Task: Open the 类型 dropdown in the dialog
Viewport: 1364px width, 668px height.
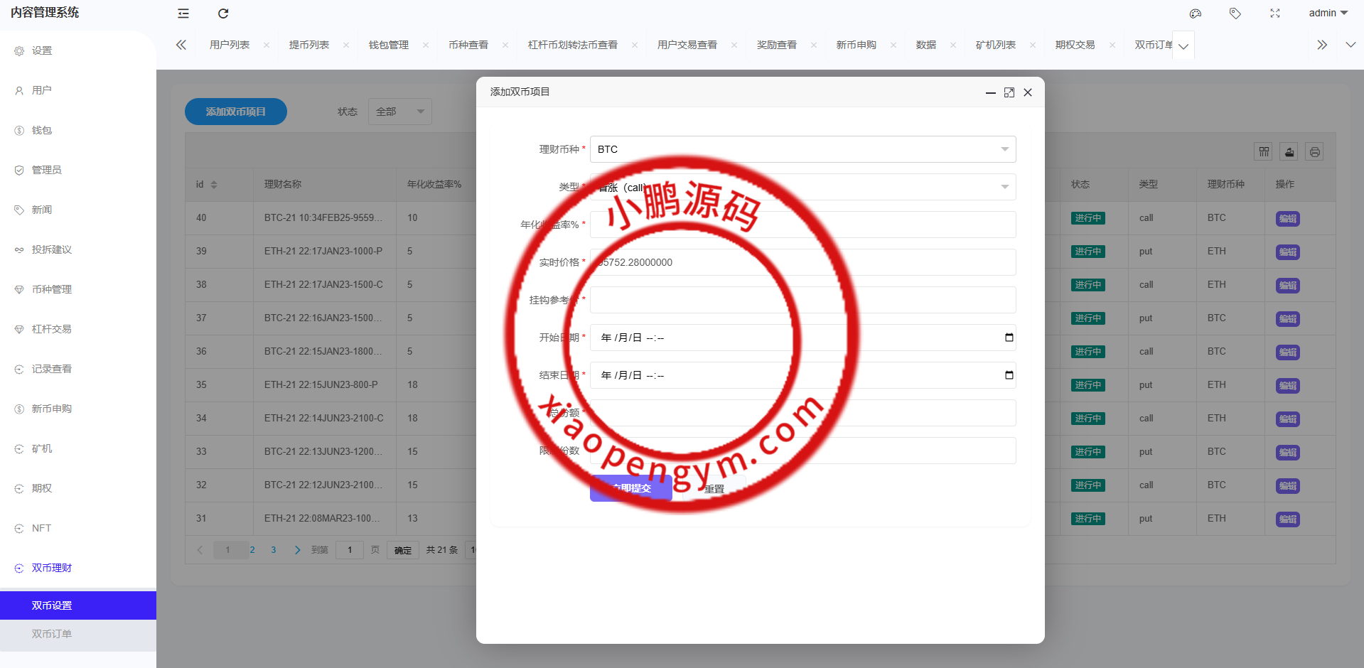Action: 1004,187
